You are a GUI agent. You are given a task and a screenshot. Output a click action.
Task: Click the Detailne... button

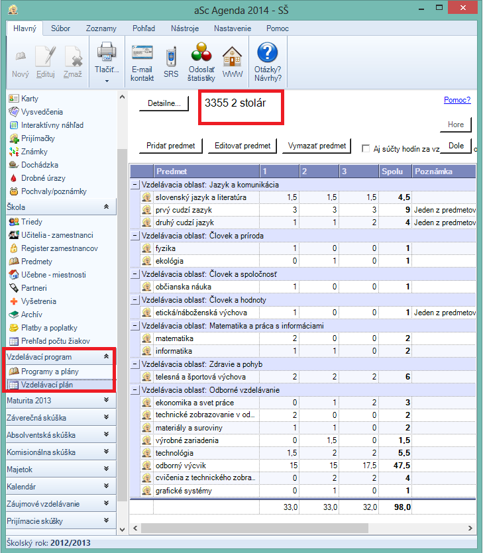tap(164, 103)
